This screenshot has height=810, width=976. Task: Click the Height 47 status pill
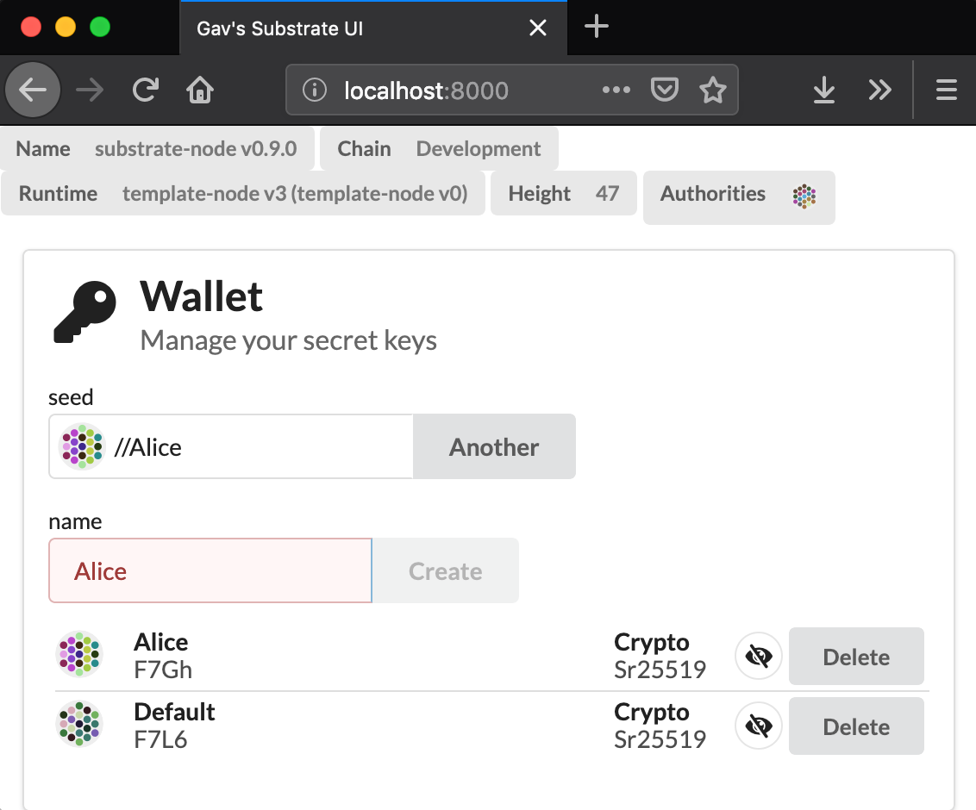click(563, 194)
